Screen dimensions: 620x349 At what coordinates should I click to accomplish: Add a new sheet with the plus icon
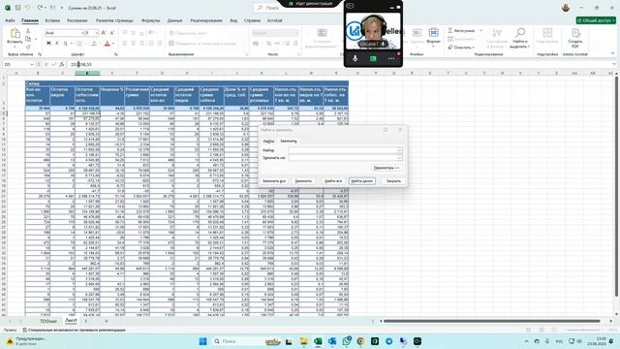pyautogui.click(x=106, y=321)
